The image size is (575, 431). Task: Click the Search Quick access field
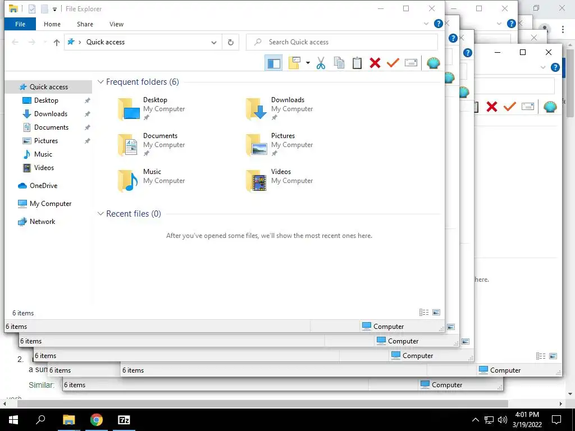point(342,42)
